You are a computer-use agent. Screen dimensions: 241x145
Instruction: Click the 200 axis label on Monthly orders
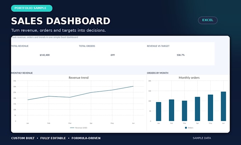[x=150, y=81]
